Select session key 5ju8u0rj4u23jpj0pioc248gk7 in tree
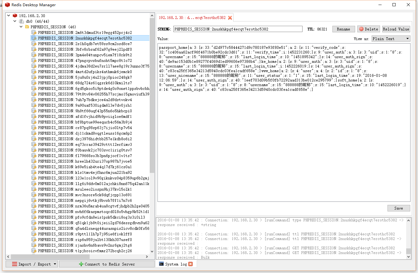This screenshot has height=273, width=418. (85, 77)
